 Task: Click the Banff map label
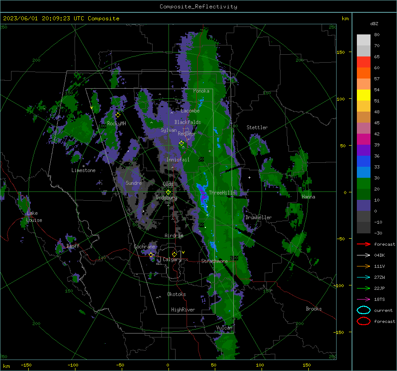(73, 246)
